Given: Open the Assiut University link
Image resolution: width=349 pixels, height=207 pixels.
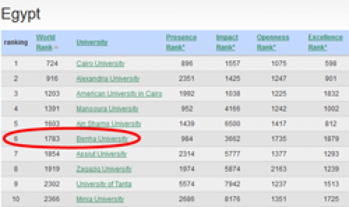Looking at the screenshot, I should click(x=102, y=154).
